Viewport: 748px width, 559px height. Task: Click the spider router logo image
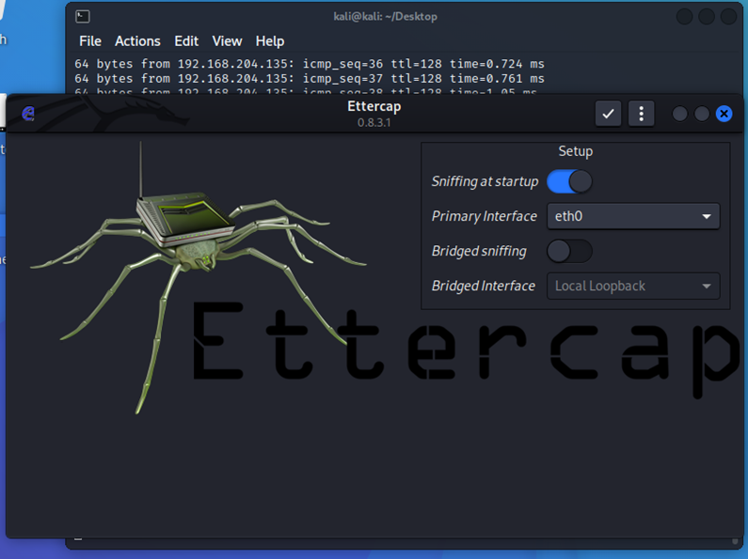pyautogui.click(x=188, y=254)
